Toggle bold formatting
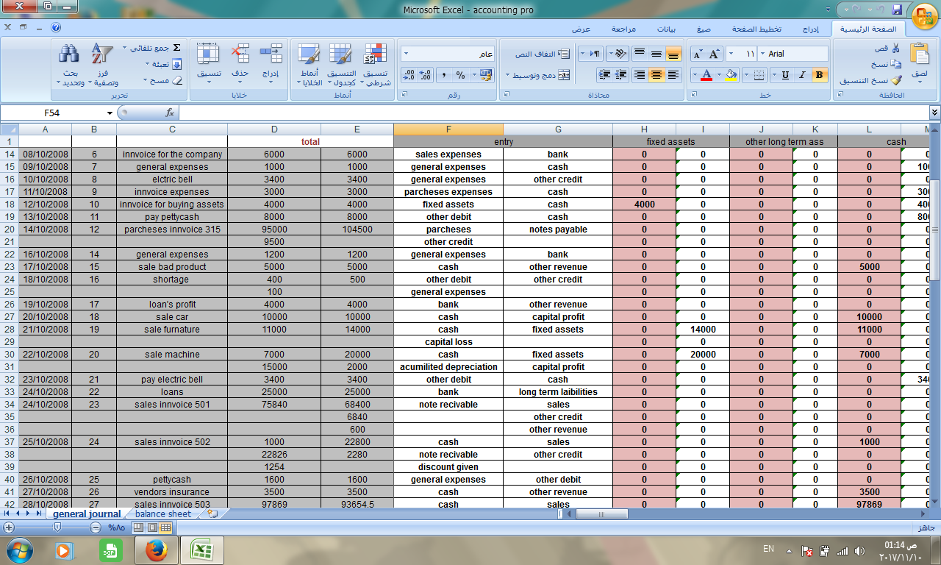The width and height of the screenshot is (941, 565). [x=820, y=76]
